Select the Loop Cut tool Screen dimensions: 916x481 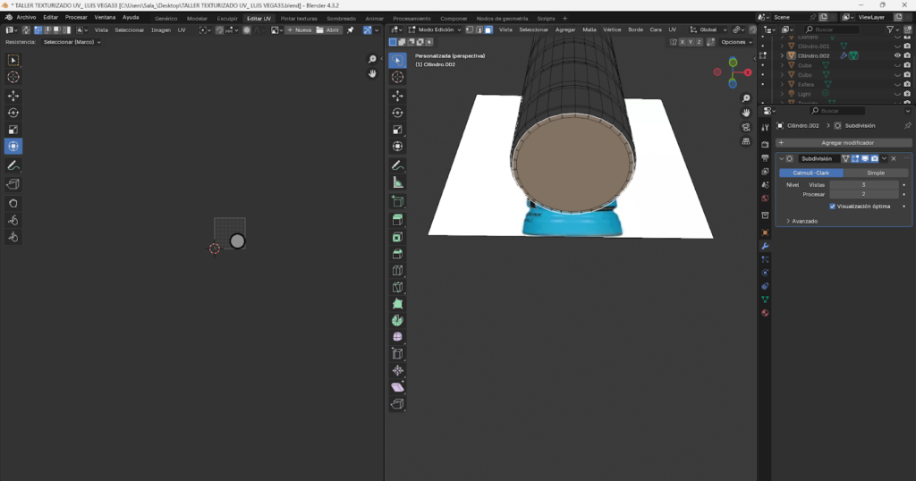tap(398, 270)
